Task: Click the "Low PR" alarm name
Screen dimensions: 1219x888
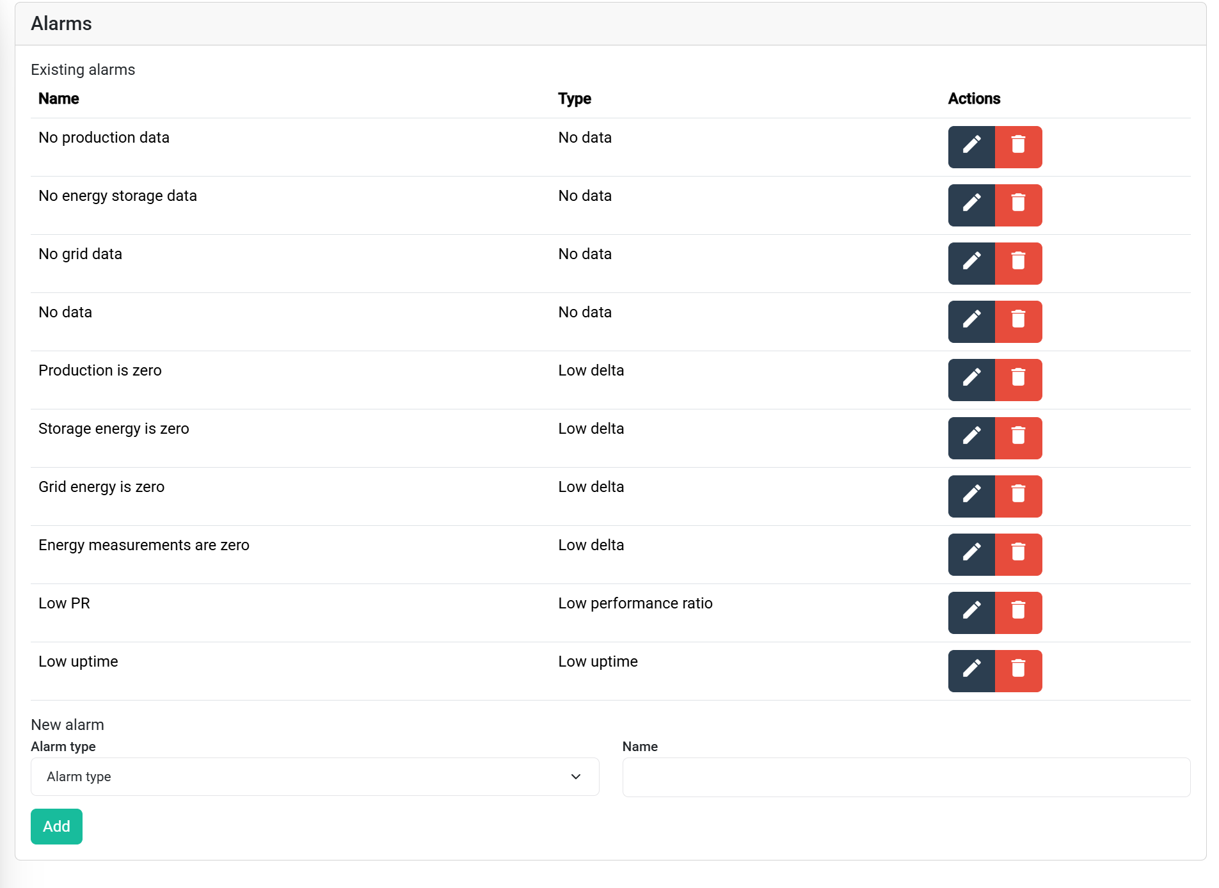Action: pyautogui.click(x=64, y=603)
